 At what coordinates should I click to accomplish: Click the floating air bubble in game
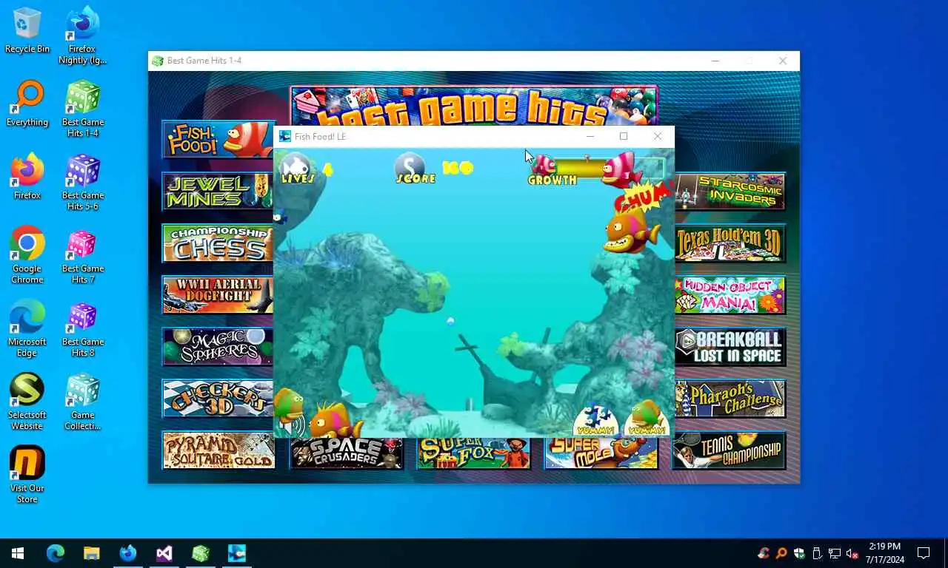coord(450,320)
